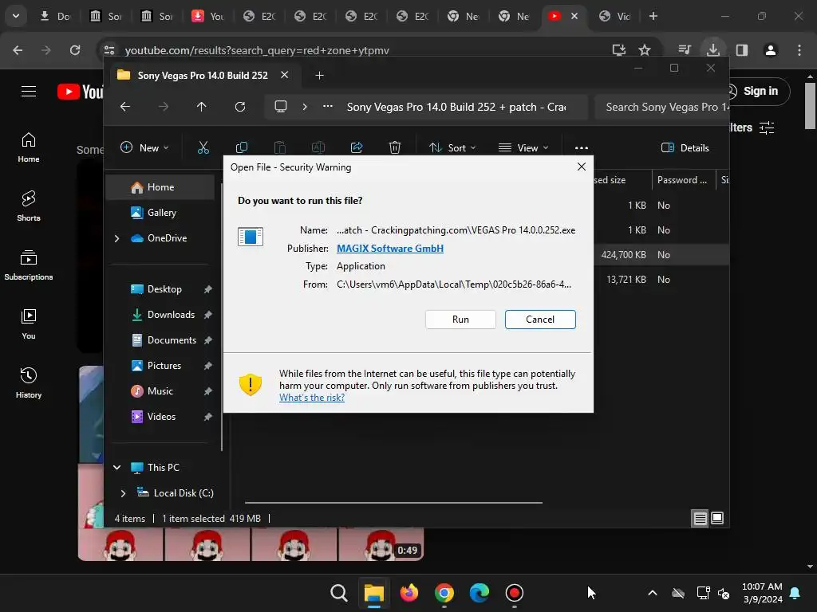Click the address bar ellipsis for hidden path

coord(328,107)
